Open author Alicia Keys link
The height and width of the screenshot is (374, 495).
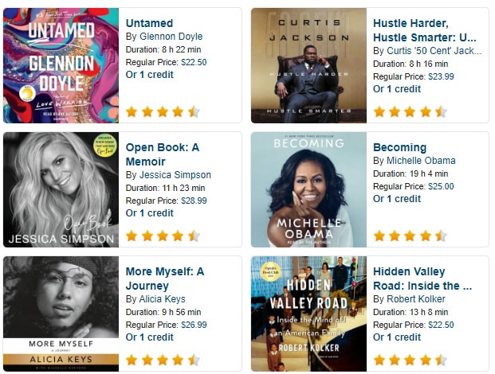163,298
